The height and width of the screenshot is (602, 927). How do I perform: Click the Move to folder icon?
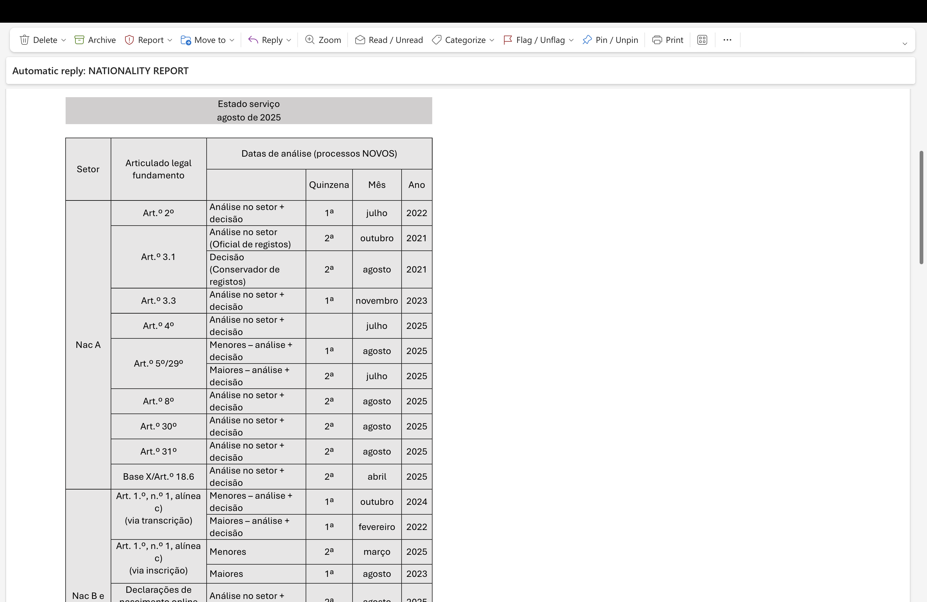click(186, 40)
